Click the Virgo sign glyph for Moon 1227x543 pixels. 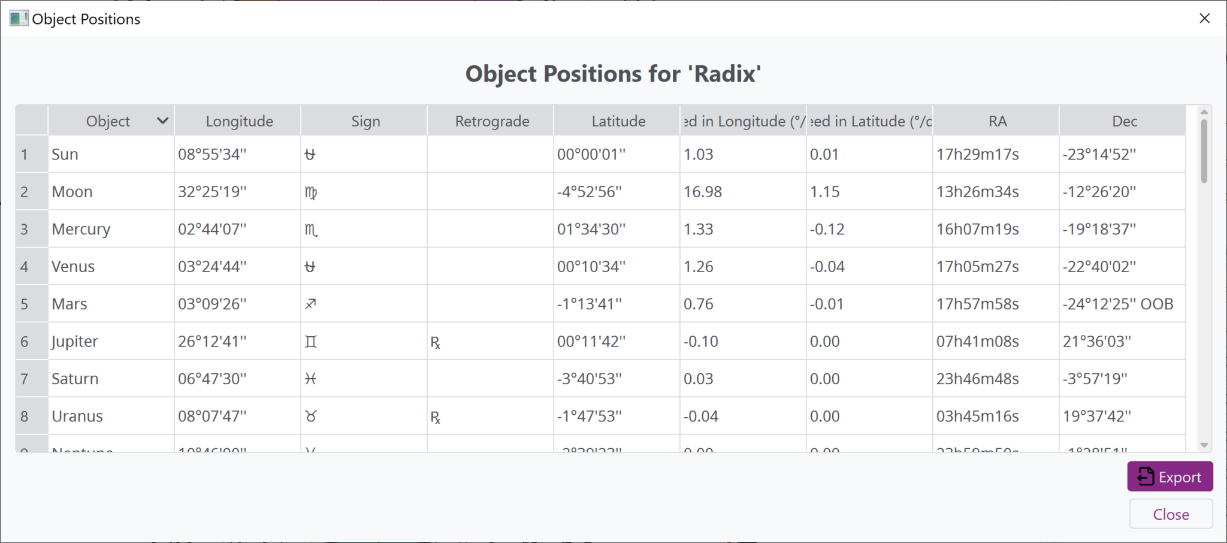tap(311, 192)
